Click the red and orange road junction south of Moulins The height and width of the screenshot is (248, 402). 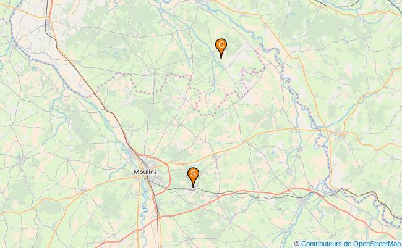tap(159, 218)
